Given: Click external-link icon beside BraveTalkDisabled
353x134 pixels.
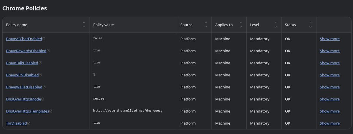Looking at the screenshot, I should pos(40,63).
